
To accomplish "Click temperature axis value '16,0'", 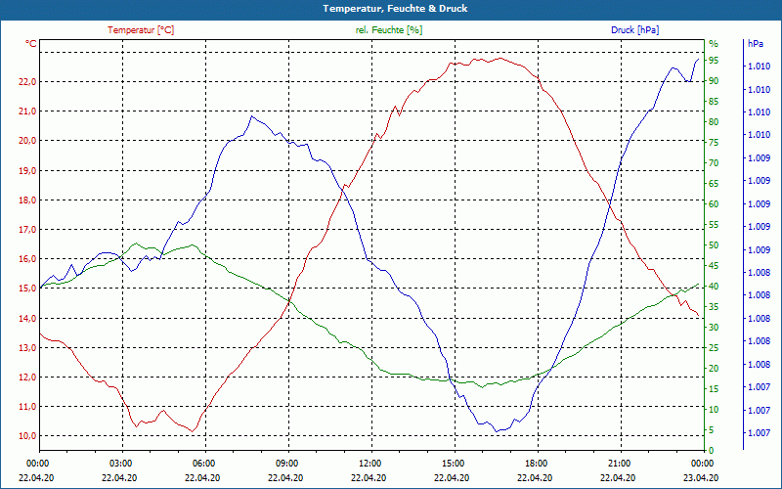I will pos(27,259).
